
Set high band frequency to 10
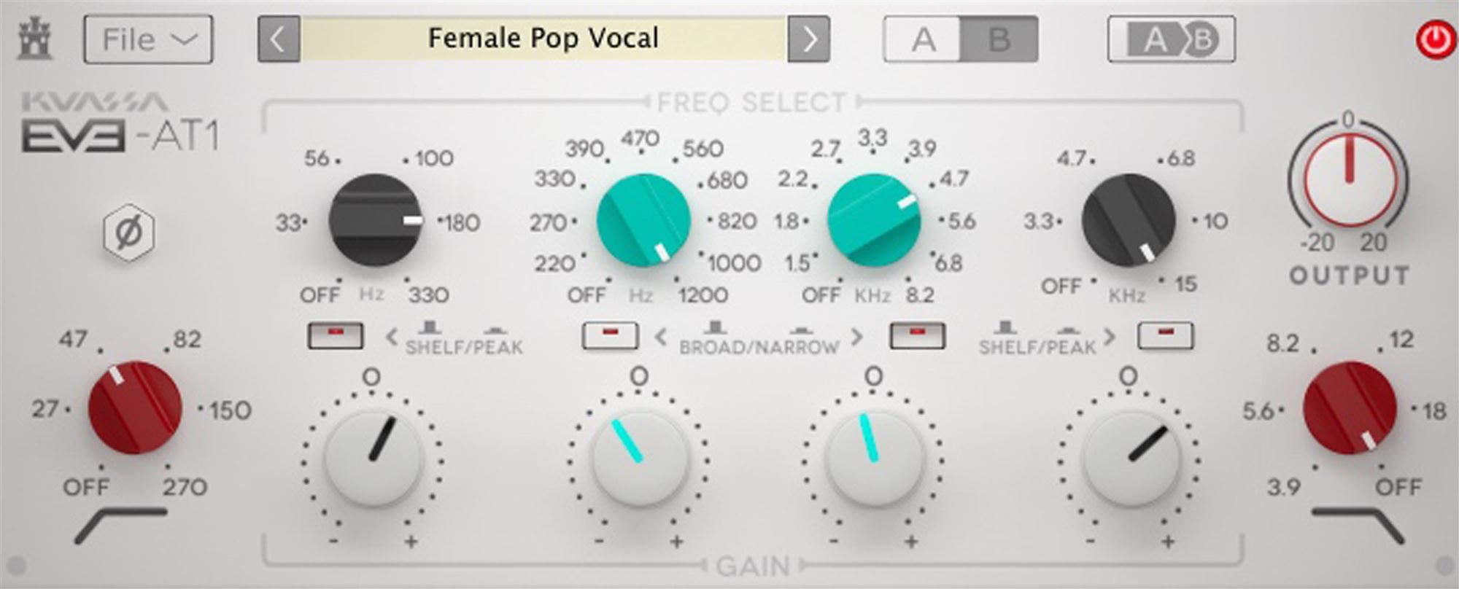(x=1215, y=221)
